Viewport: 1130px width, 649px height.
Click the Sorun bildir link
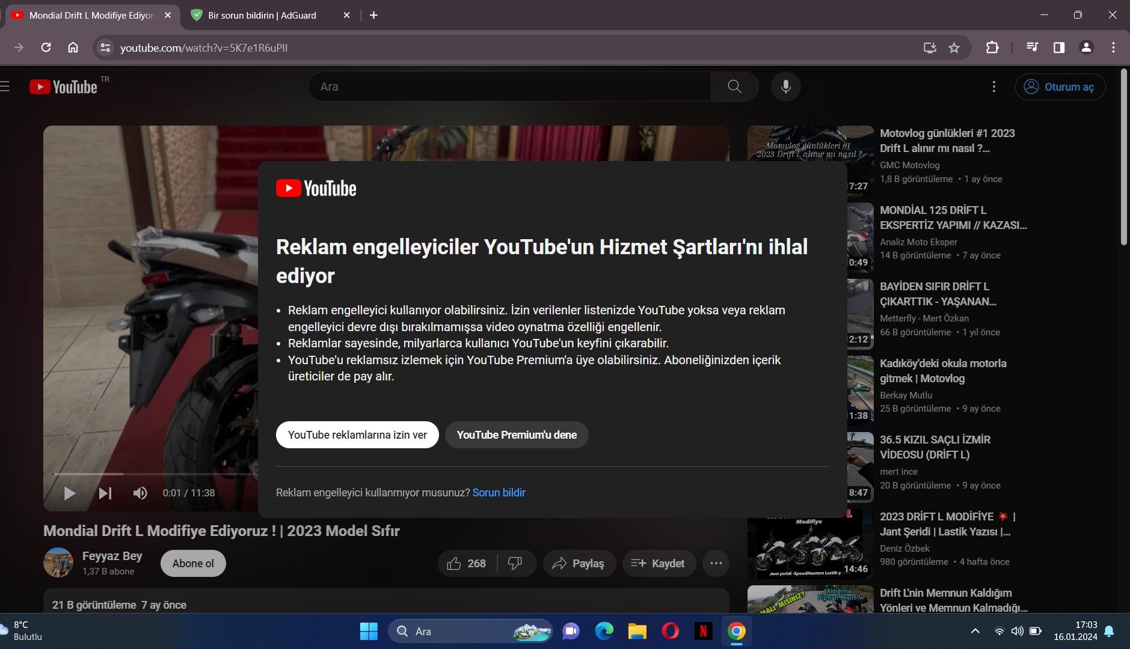point(499,492)
